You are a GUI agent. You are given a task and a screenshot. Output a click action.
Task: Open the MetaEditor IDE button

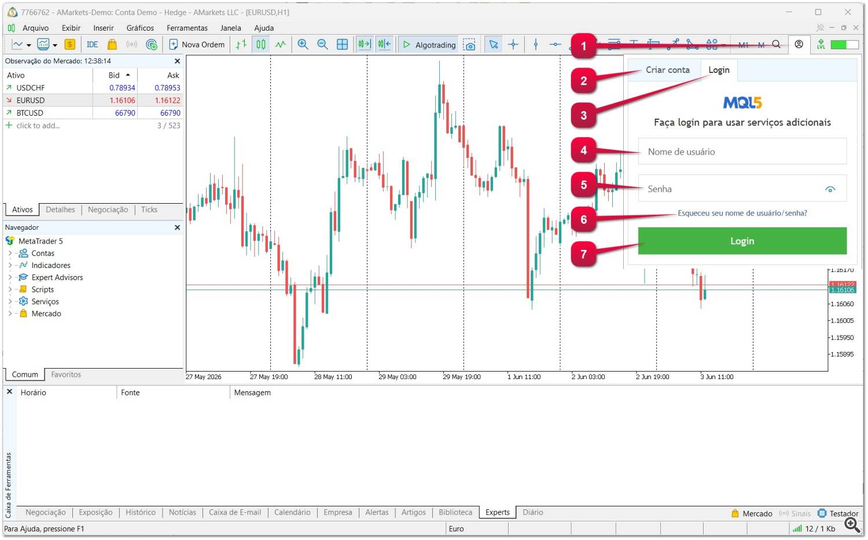point(93,45)
